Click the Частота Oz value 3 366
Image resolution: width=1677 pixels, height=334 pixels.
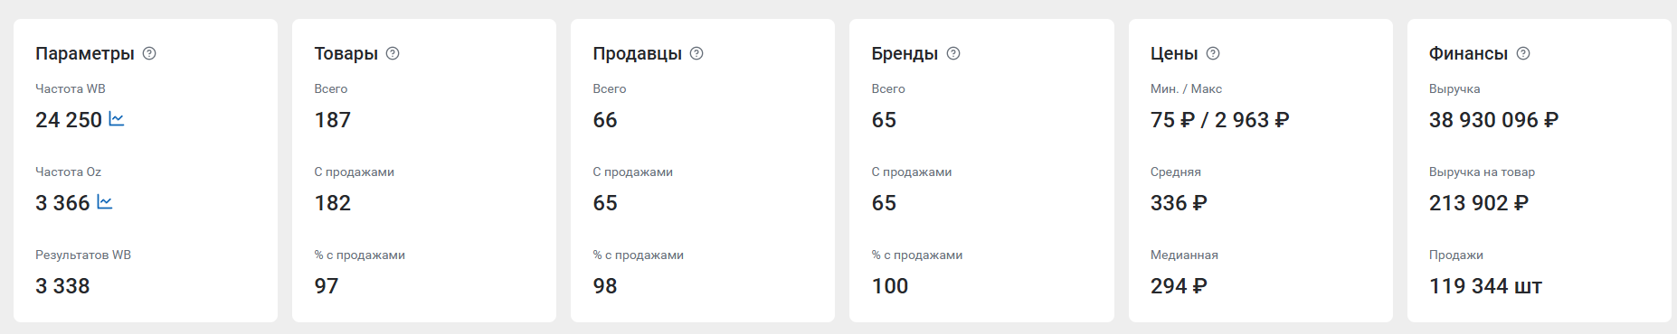pos(62,203)
